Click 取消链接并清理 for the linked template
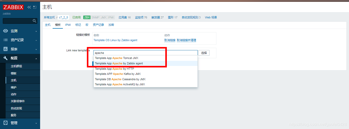Viewport: 349px width, 129px height. click(x=187, y=40)
